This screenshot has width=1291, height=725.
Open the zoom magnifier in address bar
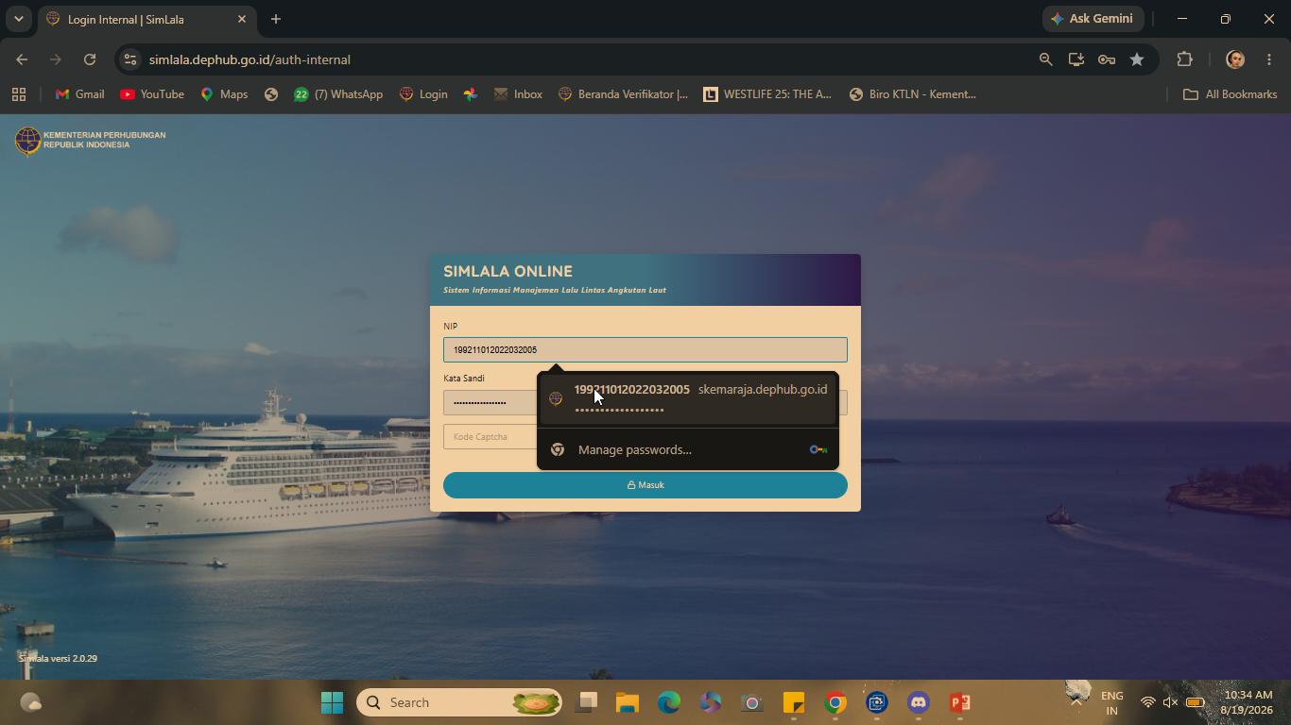click(1046, 59)
